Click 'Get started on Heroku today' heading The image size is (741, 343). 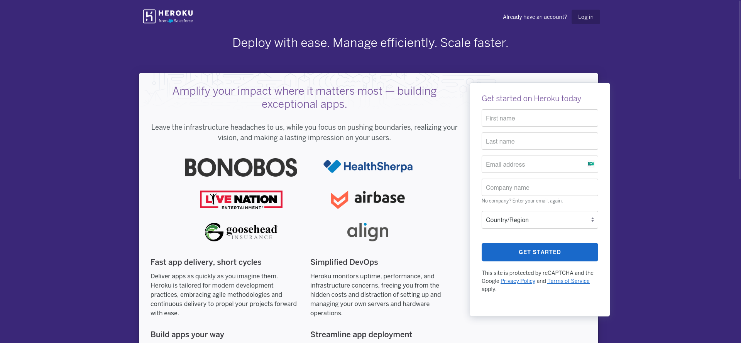click(531, 99)
